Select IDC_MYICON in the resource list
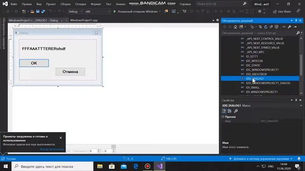Image resolution: width=305 pixels, height=171 pixels. [254, 61]
